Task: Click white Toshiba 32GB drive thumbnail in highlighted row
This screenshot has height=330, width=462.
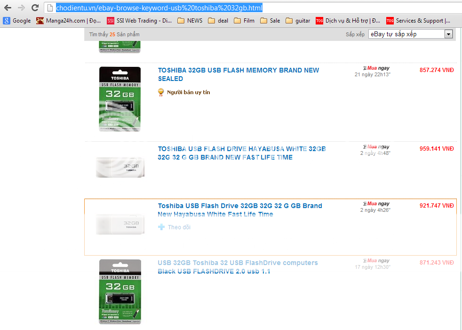Action: pos(120,225)
